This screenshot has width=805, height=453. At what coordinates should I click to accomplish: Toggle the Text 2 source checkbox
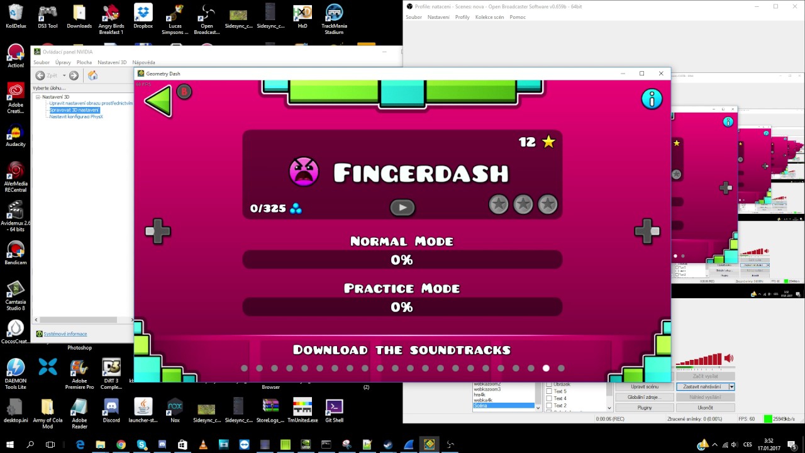click(x=549, y=406)
